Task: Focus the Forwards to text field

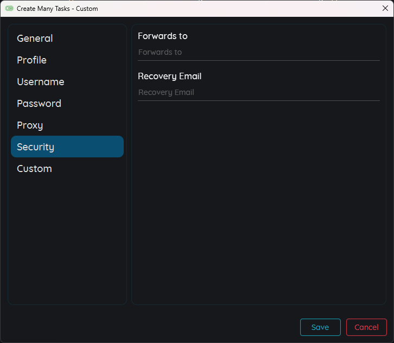Action: click(258, 53)
